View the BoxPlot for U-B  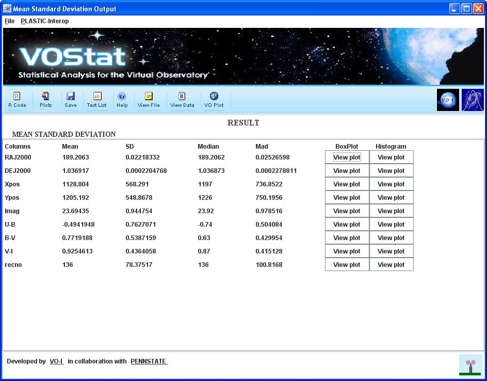(x=347, y=224)
